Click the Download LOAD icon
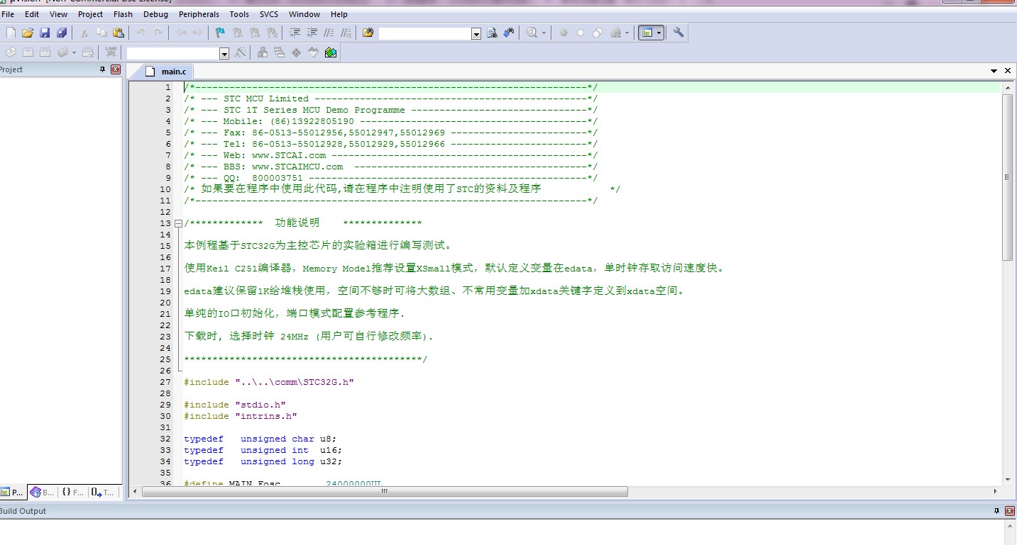The height and width of the screenshot is (545, 1017). click(111, 52)
